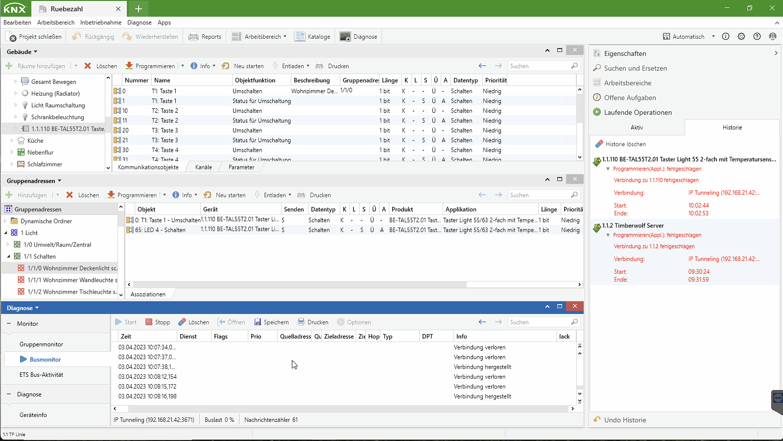Open the Gebäude panel title dropdown
This screenshot has width=783, height=441.
(x=35, y=52)
